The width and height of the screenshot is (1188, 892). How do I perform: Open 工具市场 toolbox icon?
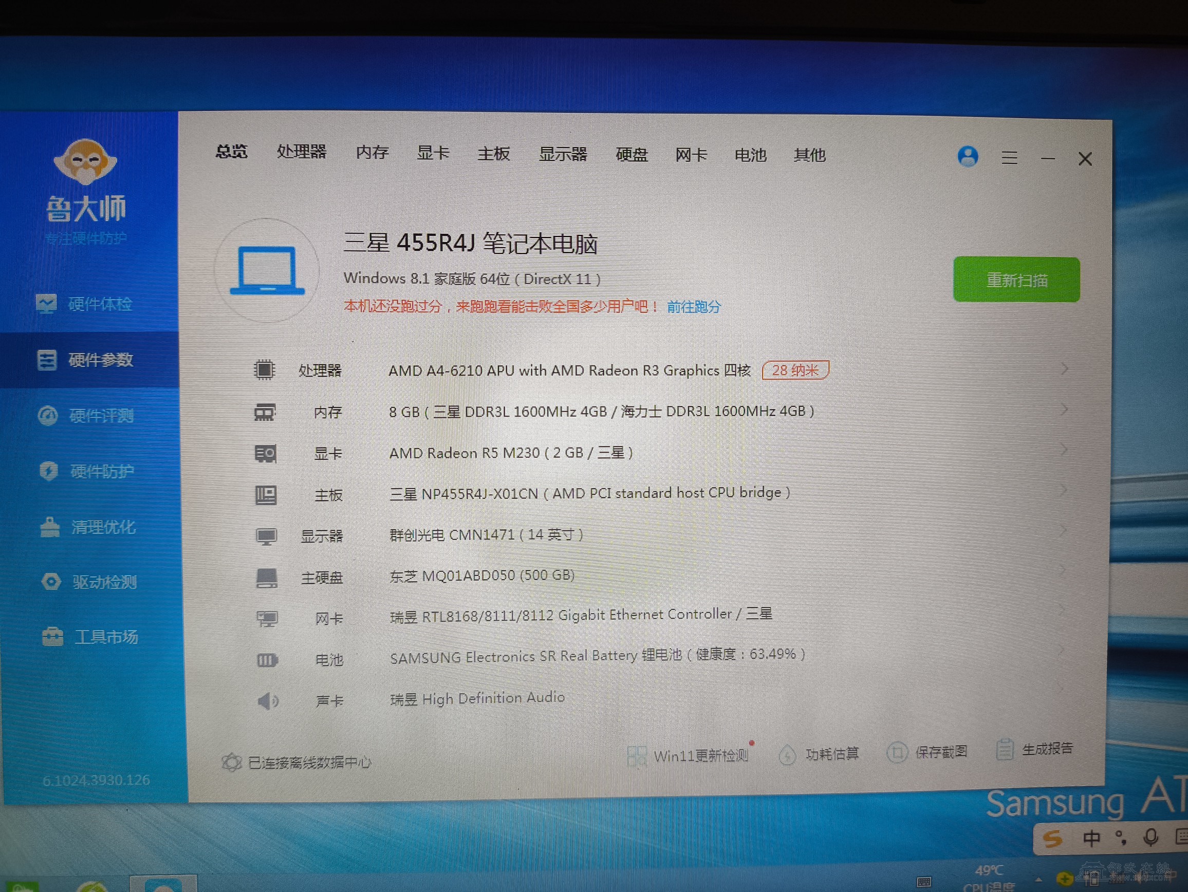coord(52,637)
